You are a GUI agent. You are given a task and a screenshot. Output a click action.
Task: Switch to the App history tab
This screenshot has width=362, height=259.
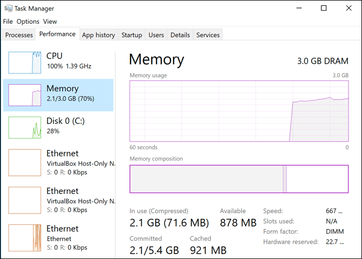[98, 35]
